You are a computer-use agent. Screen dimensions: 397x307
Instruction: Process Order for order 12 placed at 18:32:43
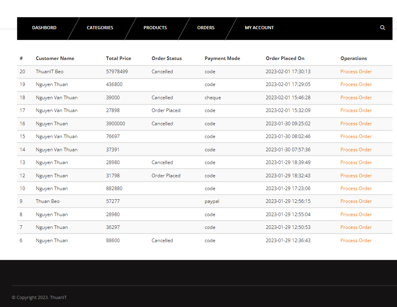point(356,175)
